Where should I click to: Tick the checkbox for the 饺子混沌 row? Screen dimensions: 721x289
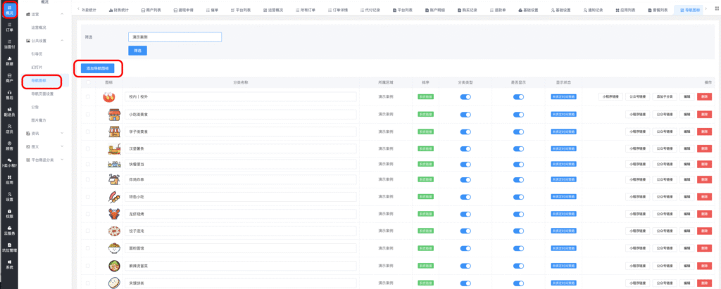[x=88, y=231]
